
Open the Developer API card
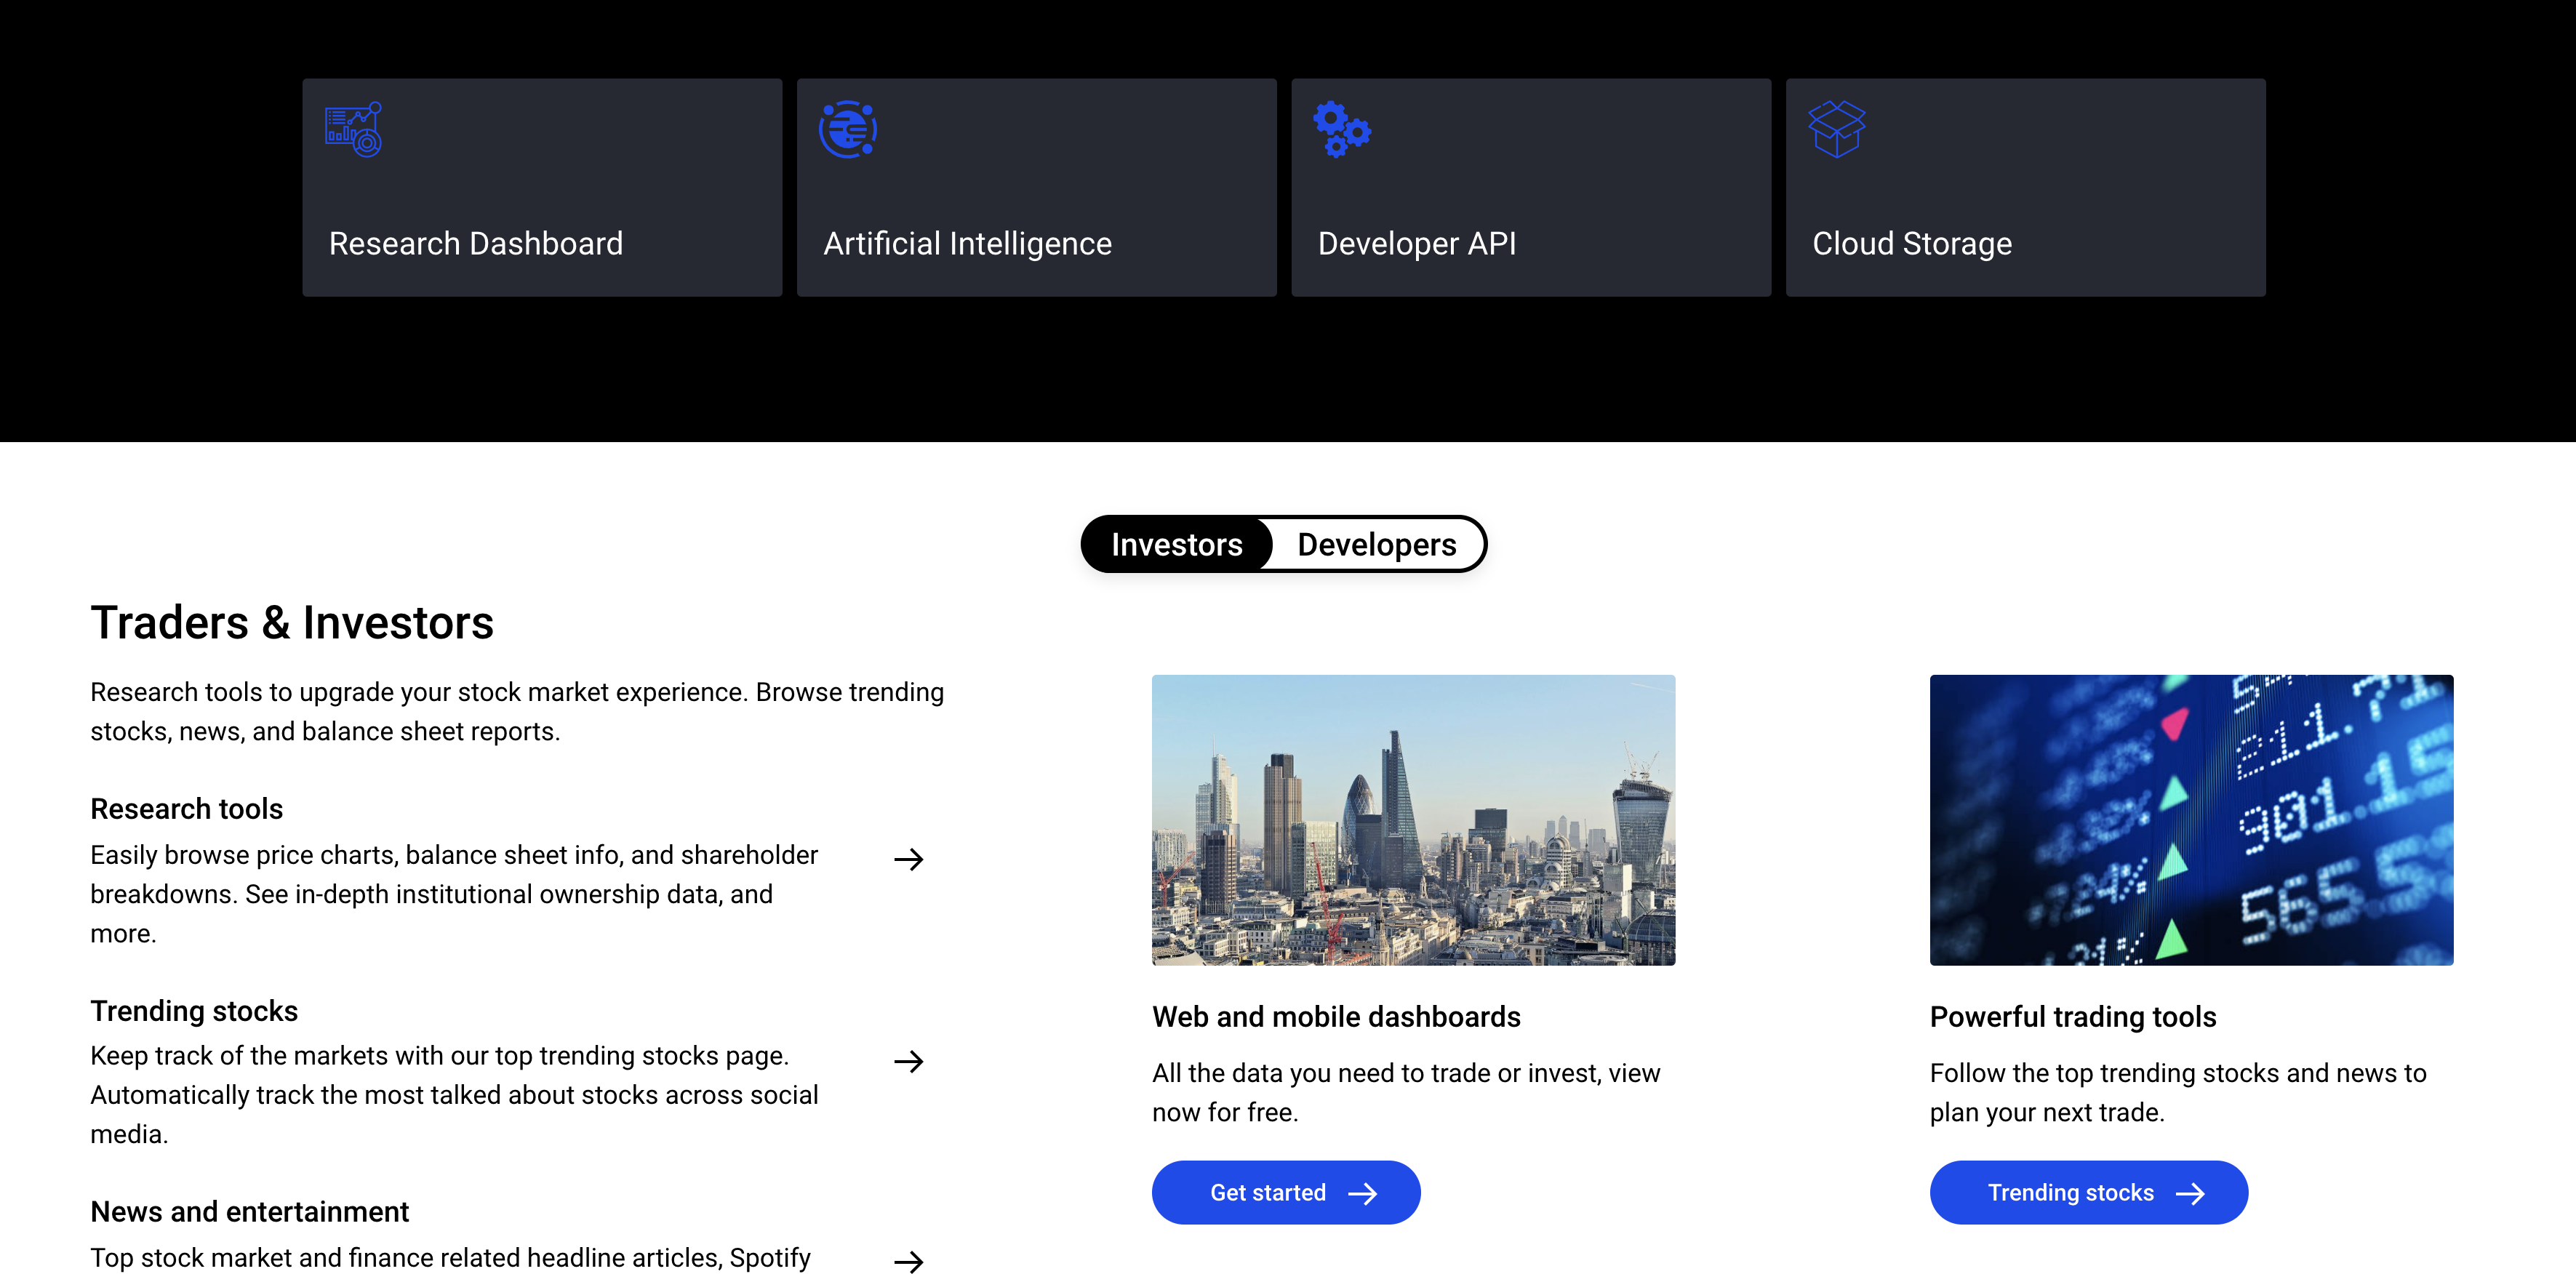coord(1530,187)
